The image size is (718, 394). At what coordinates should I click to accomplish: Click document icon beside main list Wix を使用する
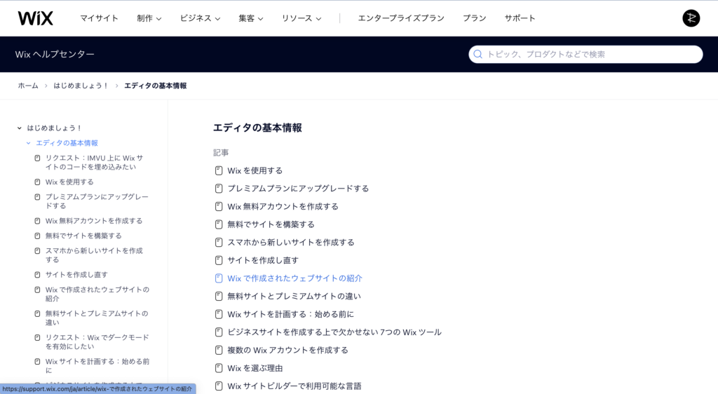click(219, 170)
